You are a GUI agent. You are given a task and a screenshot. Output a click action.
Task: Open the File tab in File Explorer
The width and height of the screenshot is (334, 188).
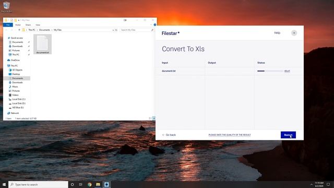coord(8,25)
